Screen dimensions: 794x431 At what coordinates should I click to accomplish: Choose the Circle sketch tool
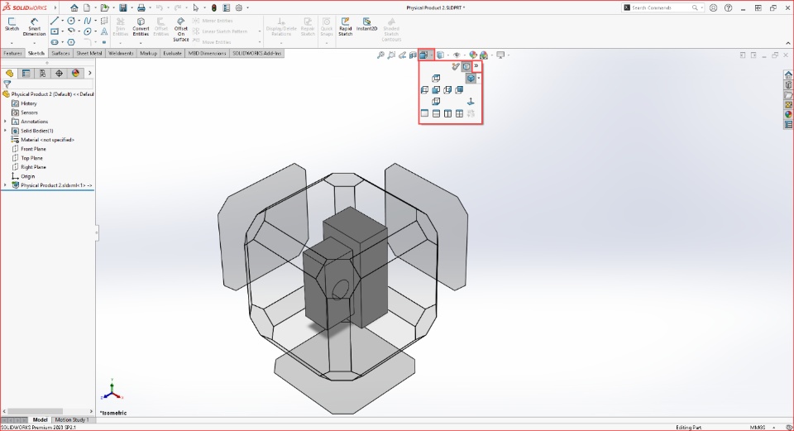tap(71, 21)
